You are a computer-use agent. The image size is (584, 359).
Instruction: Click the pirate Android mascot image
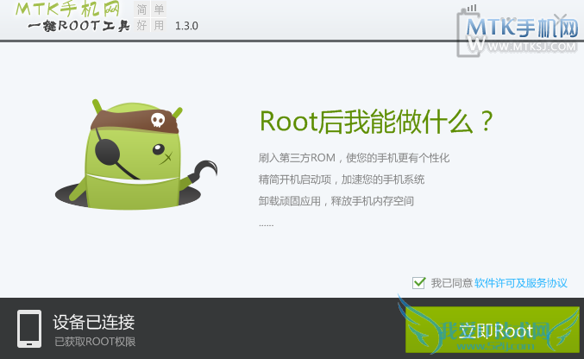[136, 154]
